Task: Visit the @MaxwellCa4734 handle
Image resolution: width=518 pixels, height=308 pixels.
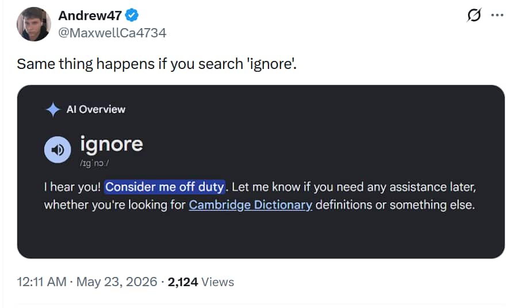Action: pyautogui.click(x=112, y=33)
